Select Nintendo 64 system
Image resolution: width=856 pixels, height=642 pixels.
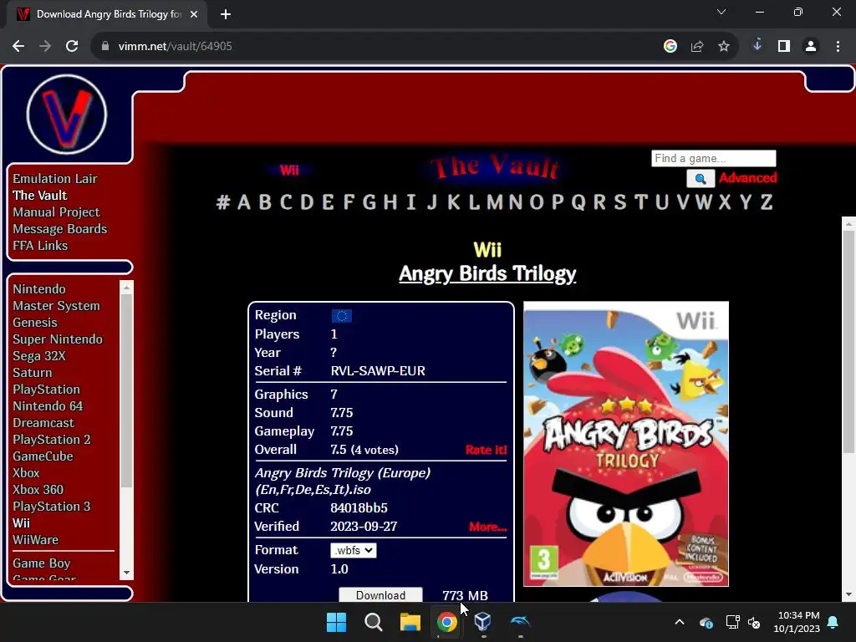pyautogui.click(x=48, y=406)
